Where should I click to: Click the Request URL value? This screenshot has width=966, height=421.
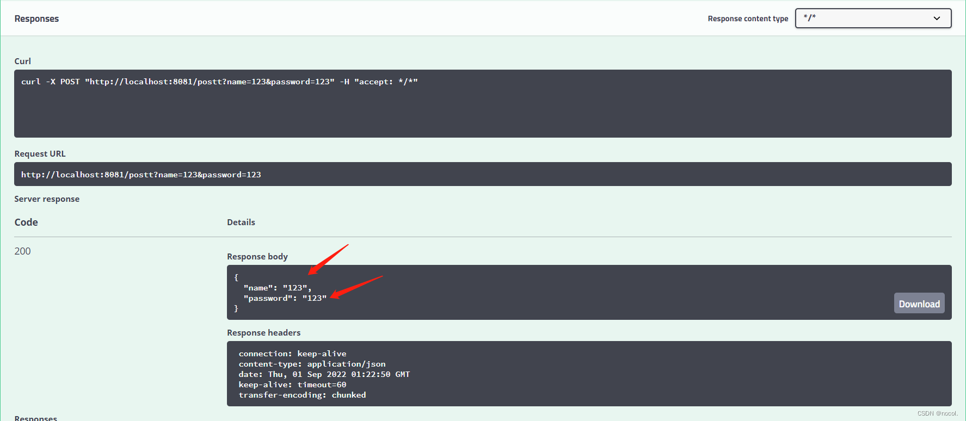click(x=141, y=175)
